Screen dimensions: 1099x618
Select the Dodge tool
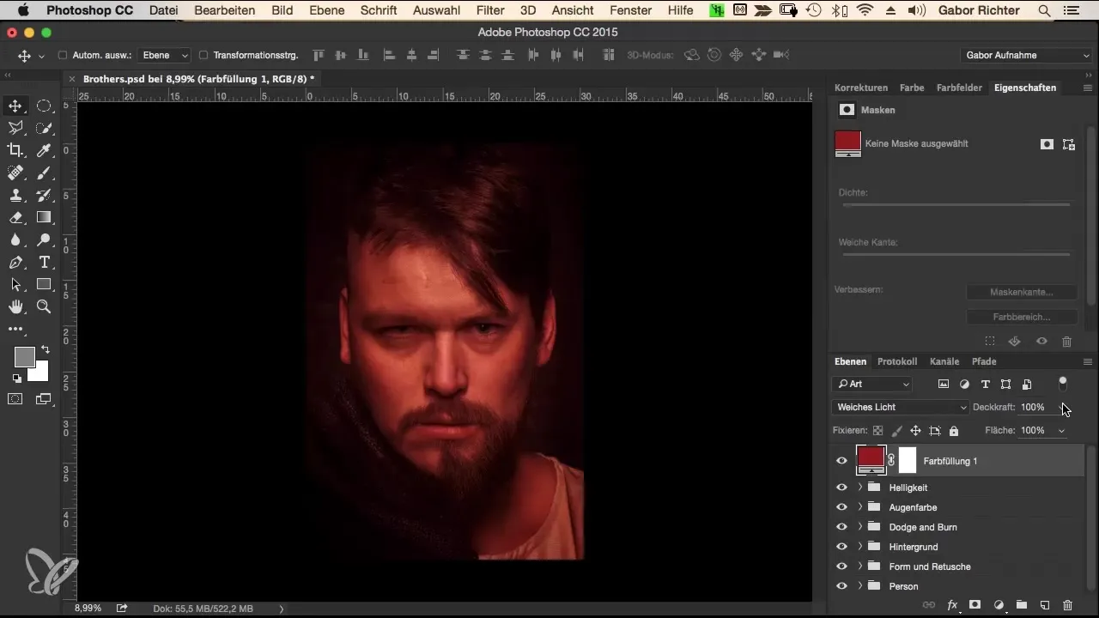coord(44,240)
